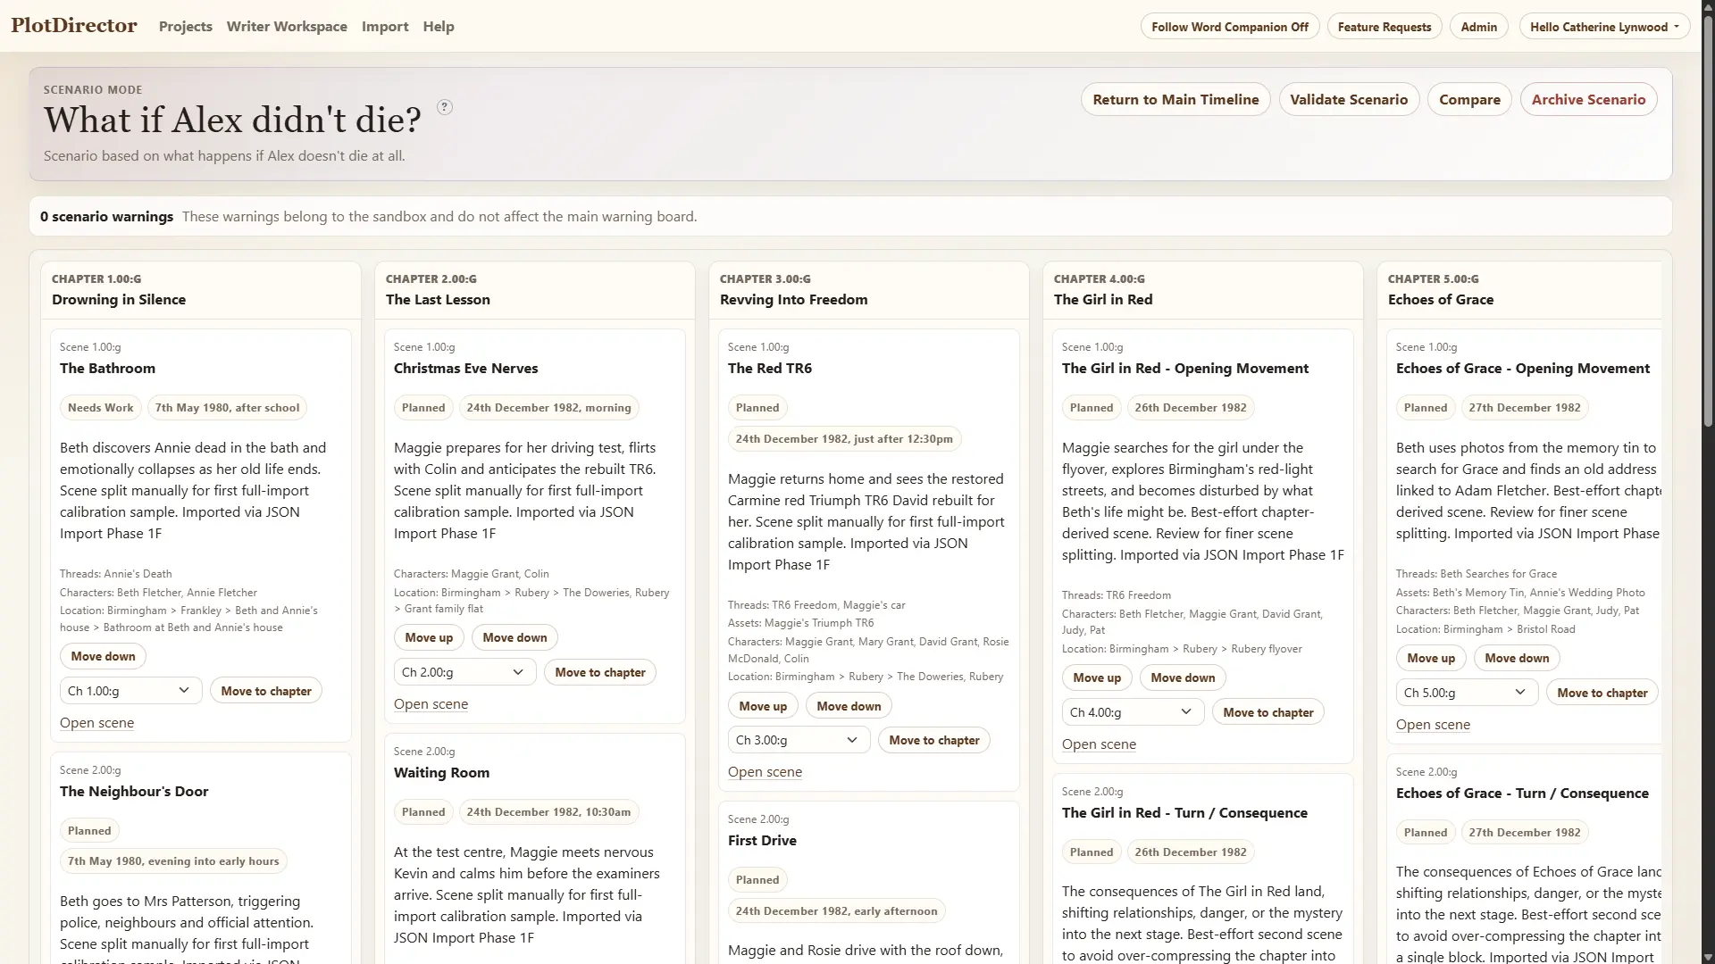Screen dimensions: 1715x964
Task: Open the Ch 1.00:g chapter dropdown for The Bathroom
Action: (130, 691)
